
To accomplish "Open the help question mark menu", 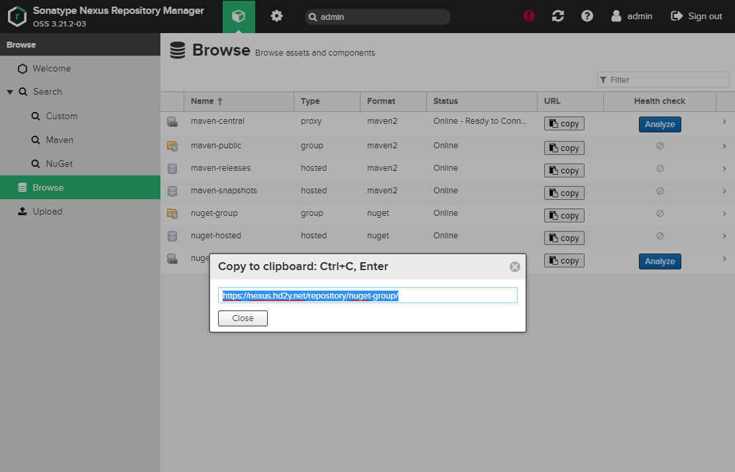I will tap(587, 16).
